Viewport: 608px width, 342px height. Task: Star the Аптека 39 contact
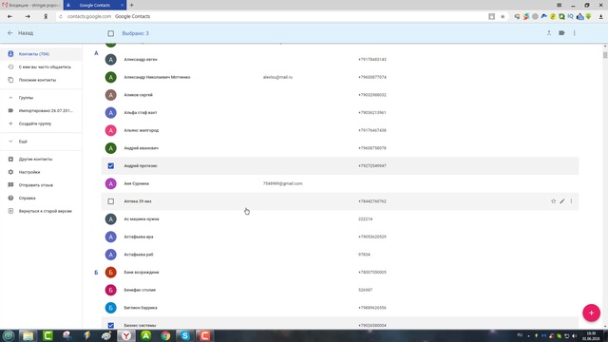pyautogui.click(x=553, y=201)
